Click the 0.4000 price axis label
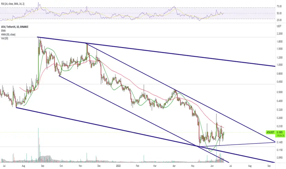Screen dimensions: 286x169 coord(280,101)
